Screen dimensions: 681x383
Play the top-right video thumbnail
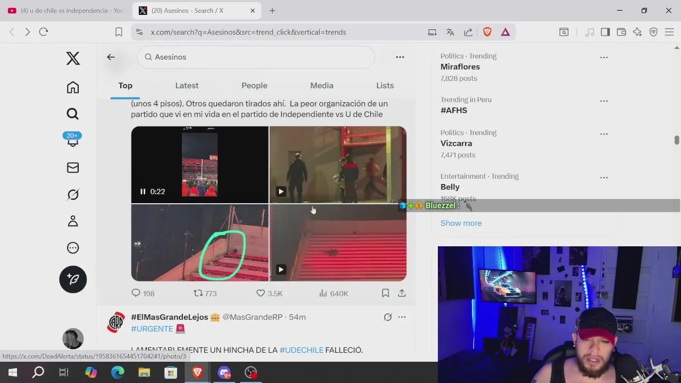(x=281, y=191)
